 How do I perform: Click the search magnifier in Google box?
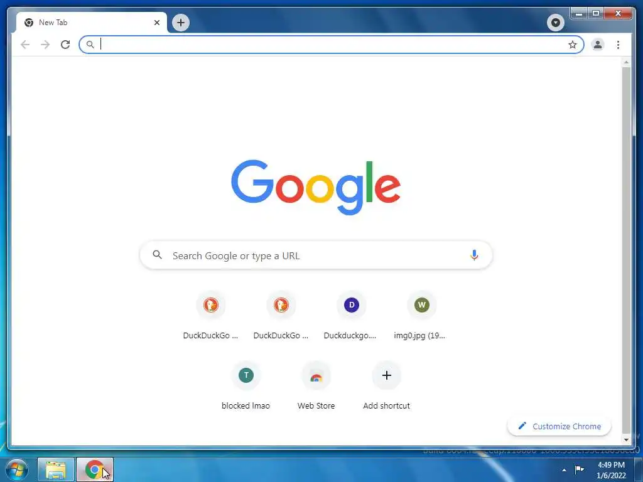[x=157, y=255]
